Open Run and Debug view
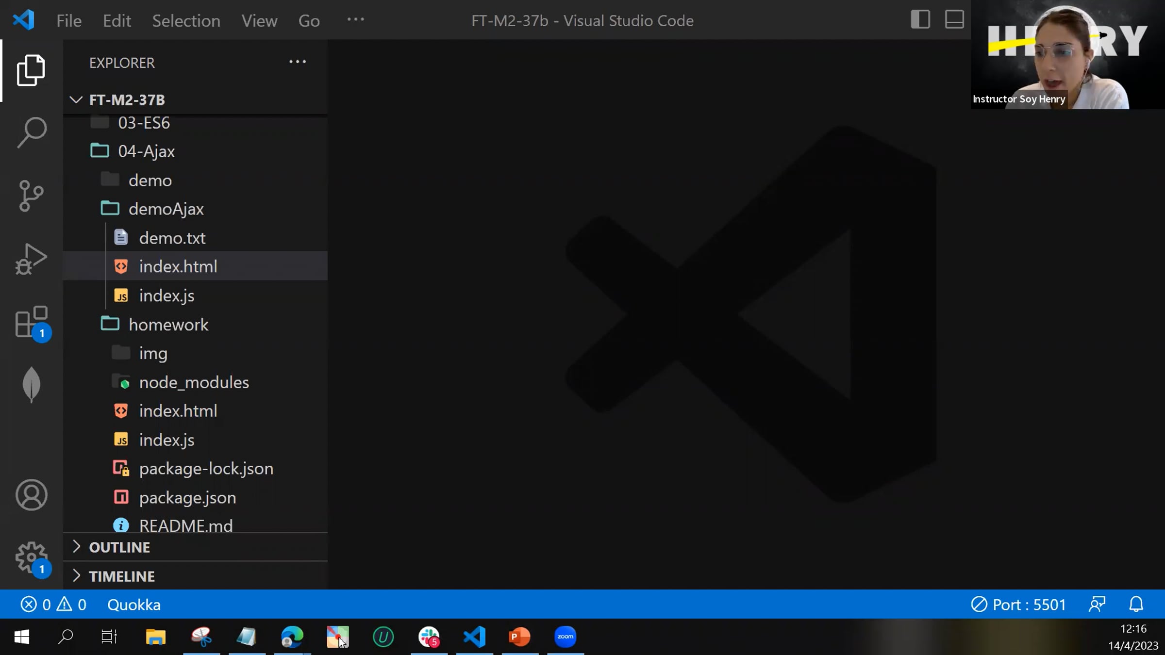This screenshot has height=655, width=1165. pos(32,259)
